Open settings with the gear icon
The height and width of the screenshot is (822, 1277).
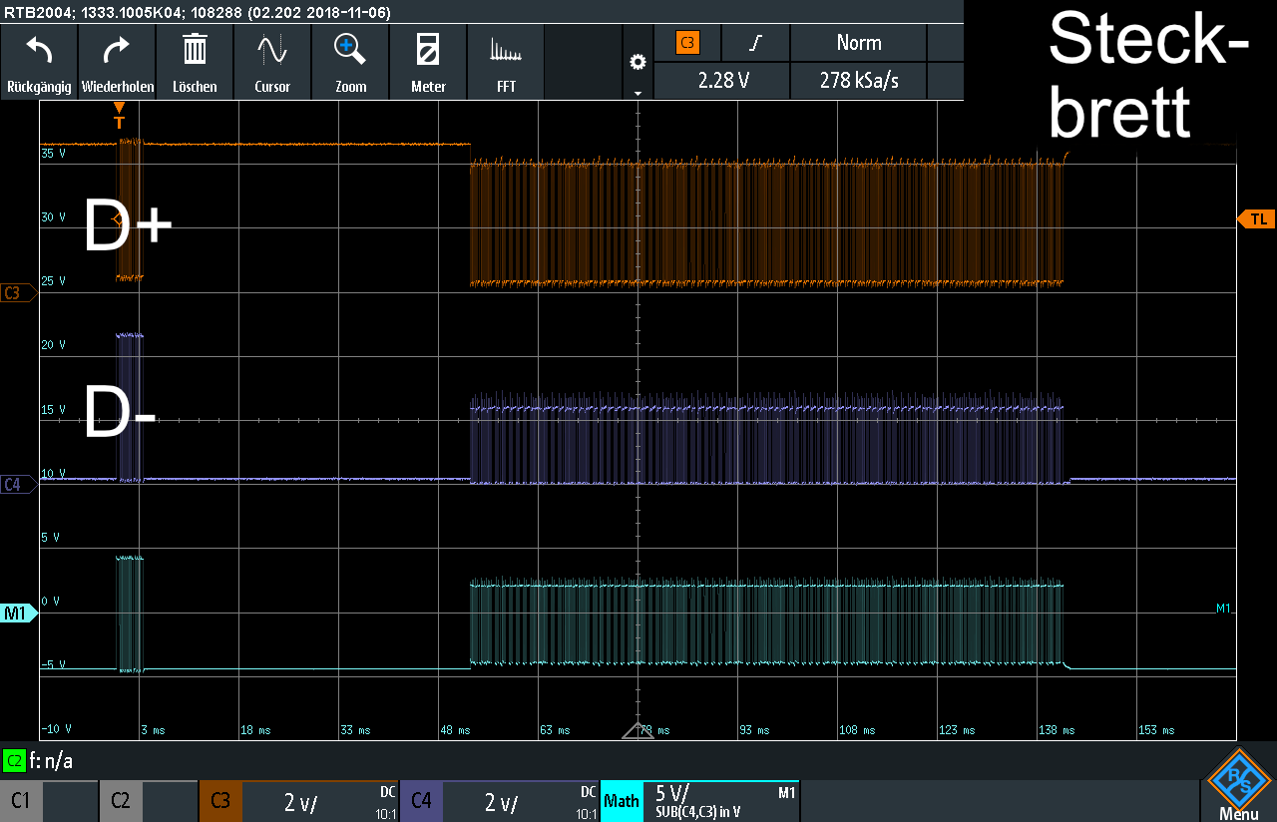pyautogui.click(x=638, y=62)
